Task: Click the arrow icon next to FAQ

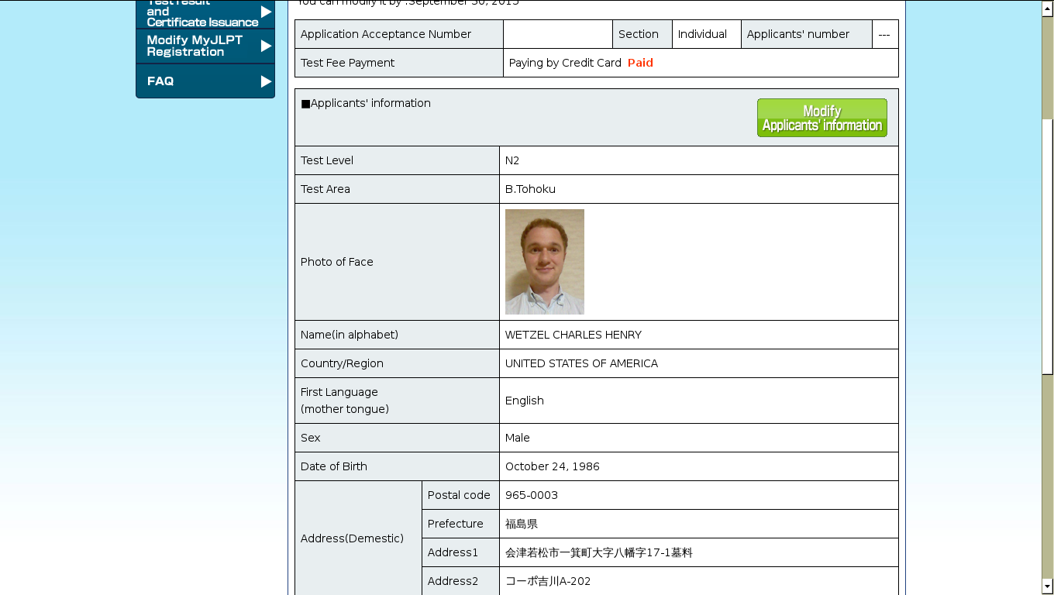Action: 267,81
